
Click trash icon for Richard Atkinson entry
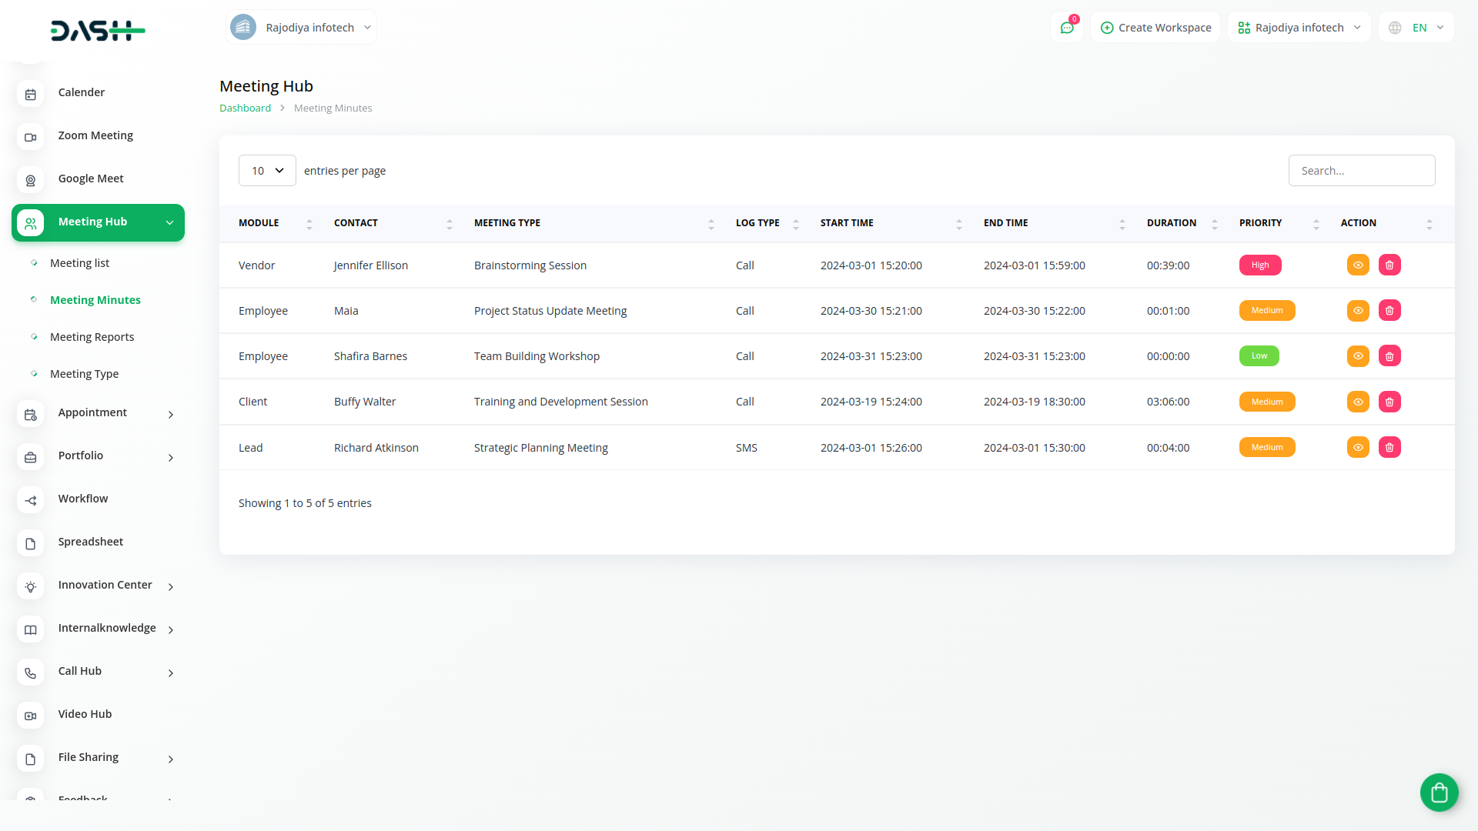point(1389,448)
